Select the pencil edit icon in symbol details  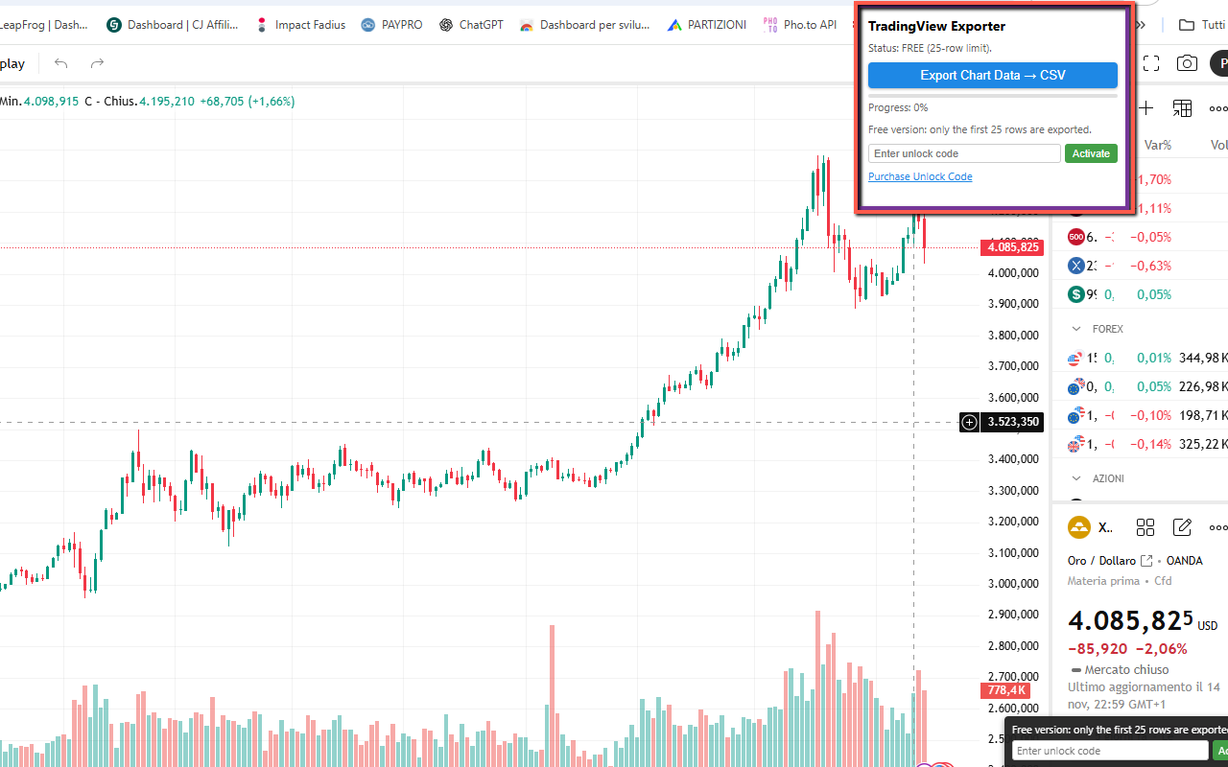(1182, 526)
